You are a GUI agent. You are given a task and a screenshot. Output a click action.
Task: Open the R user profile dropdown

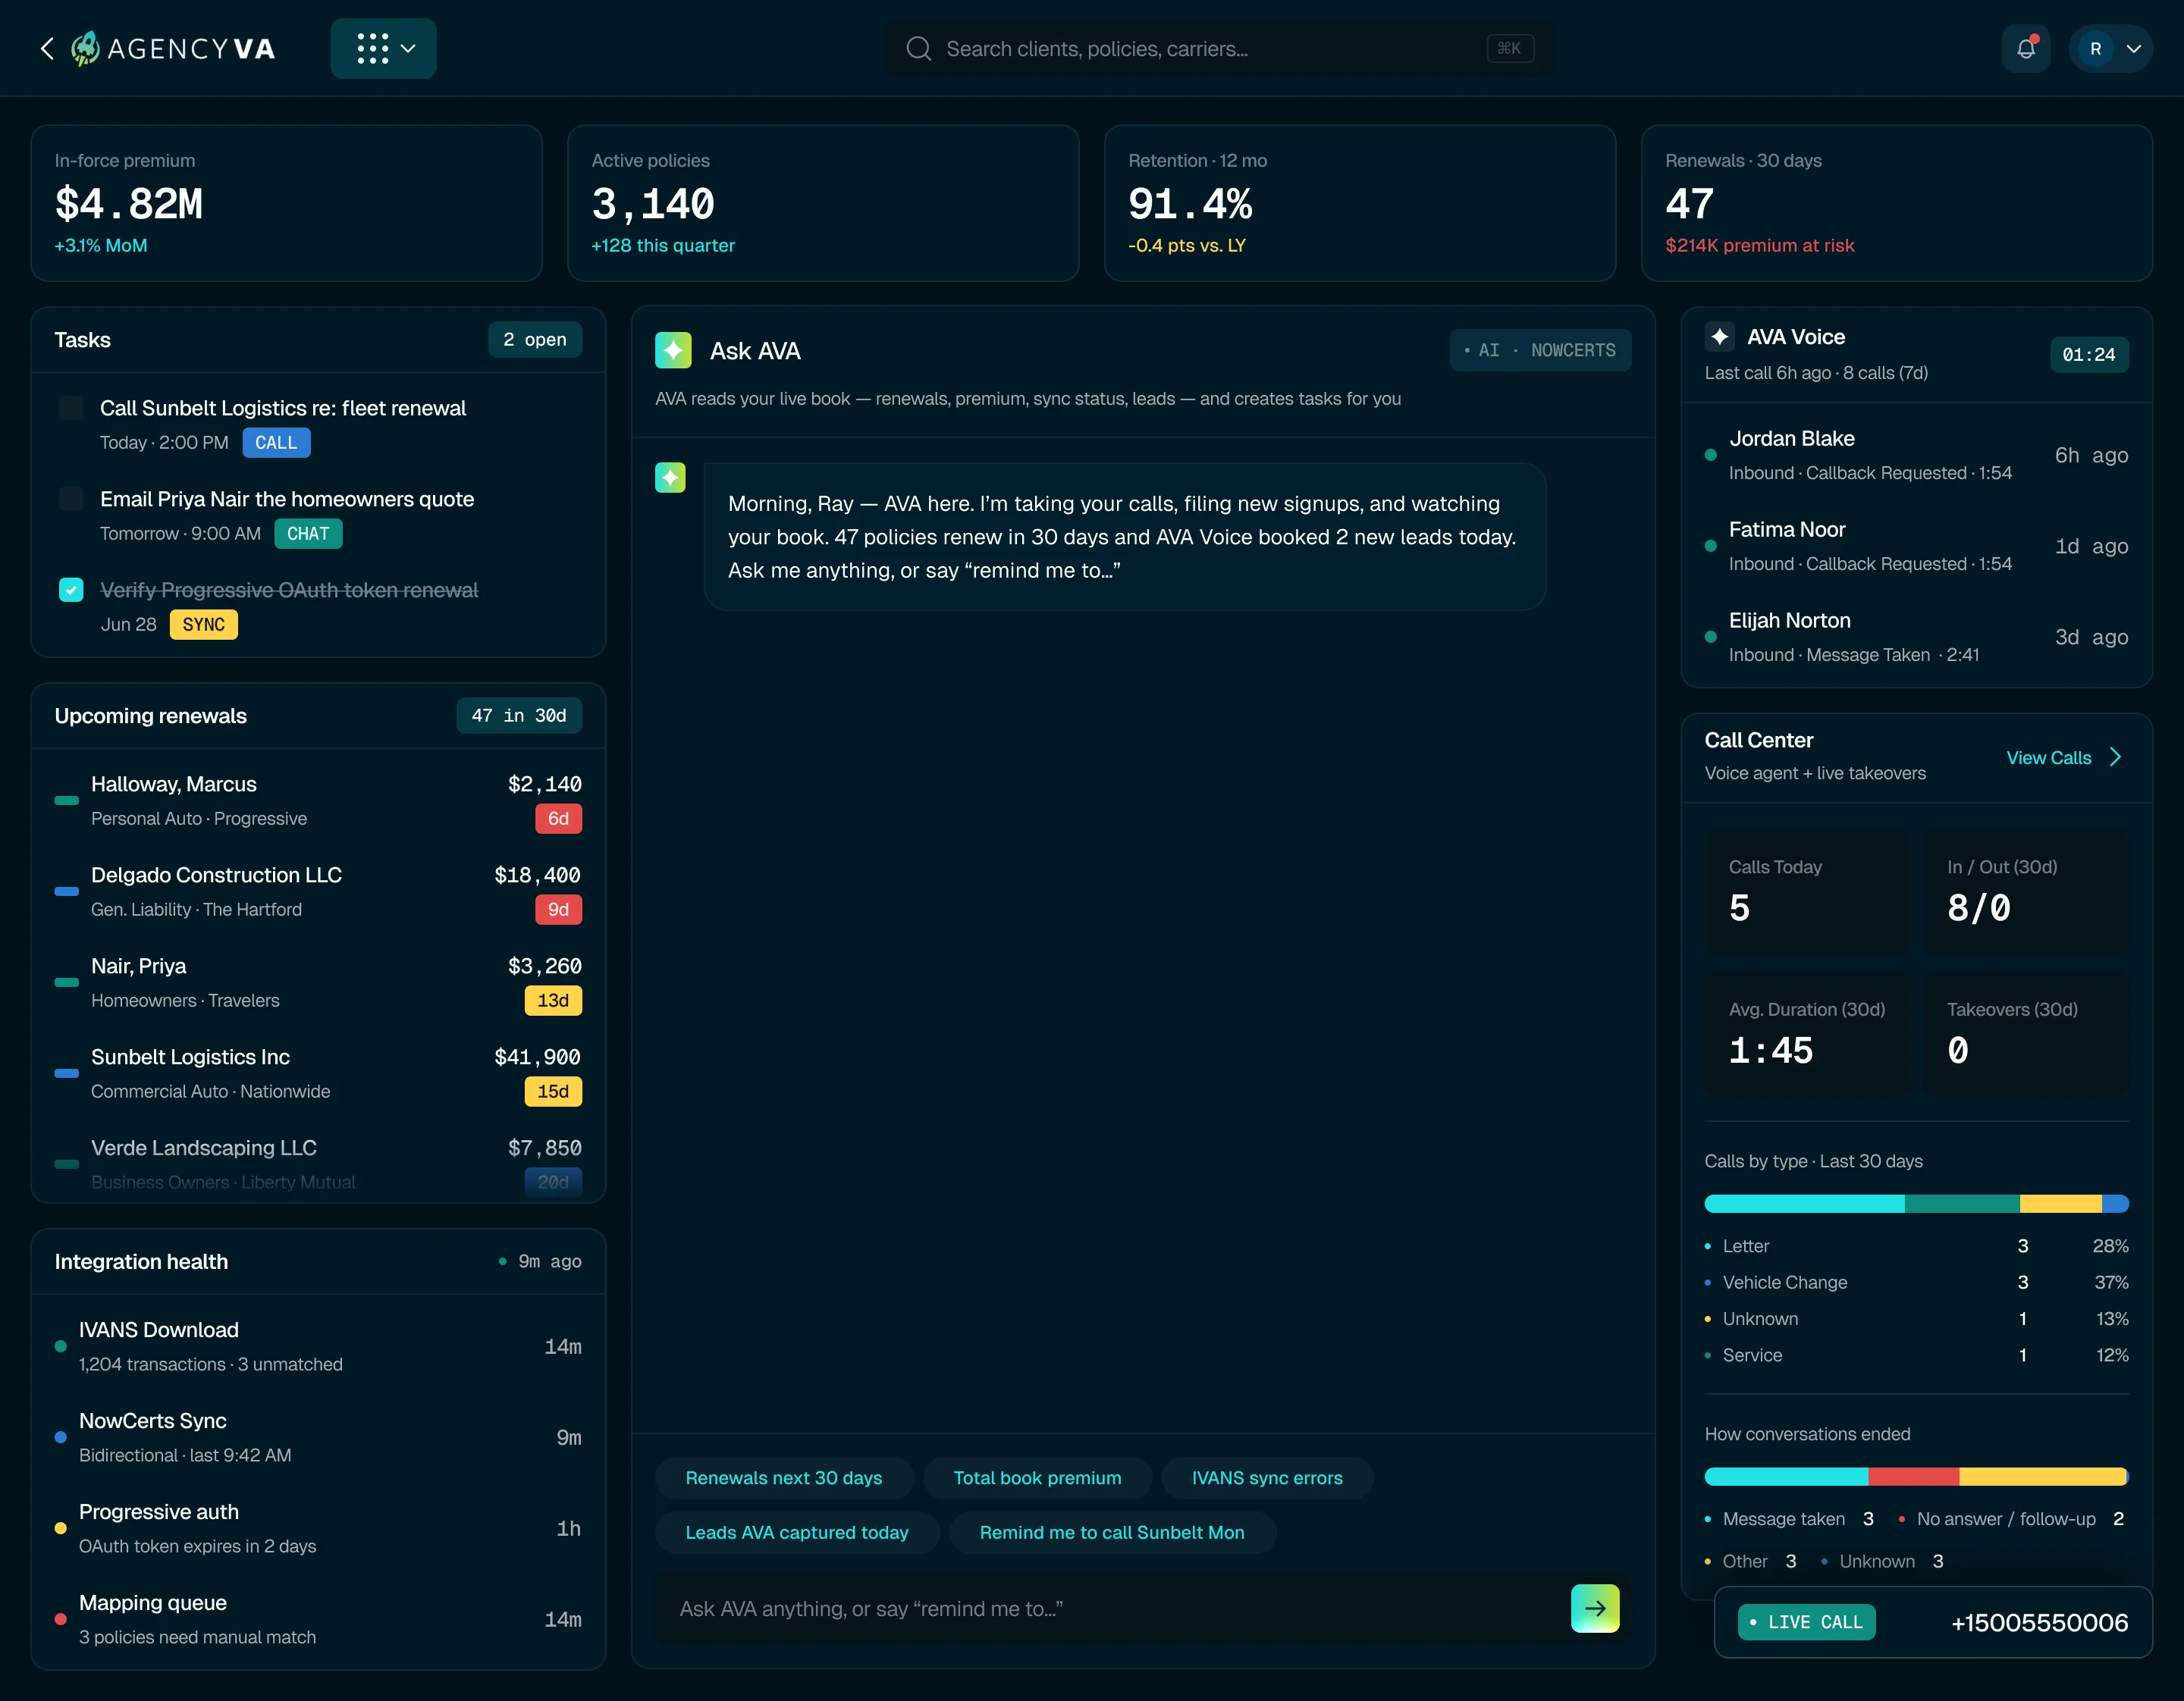(2111, 48)
